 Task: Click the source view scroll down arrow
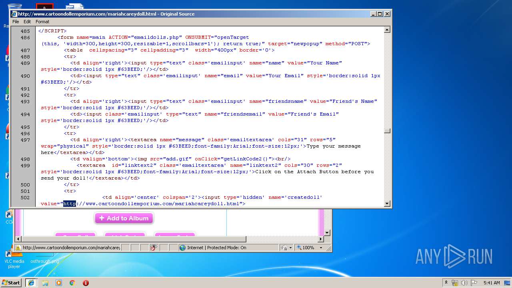pos(387,204)
